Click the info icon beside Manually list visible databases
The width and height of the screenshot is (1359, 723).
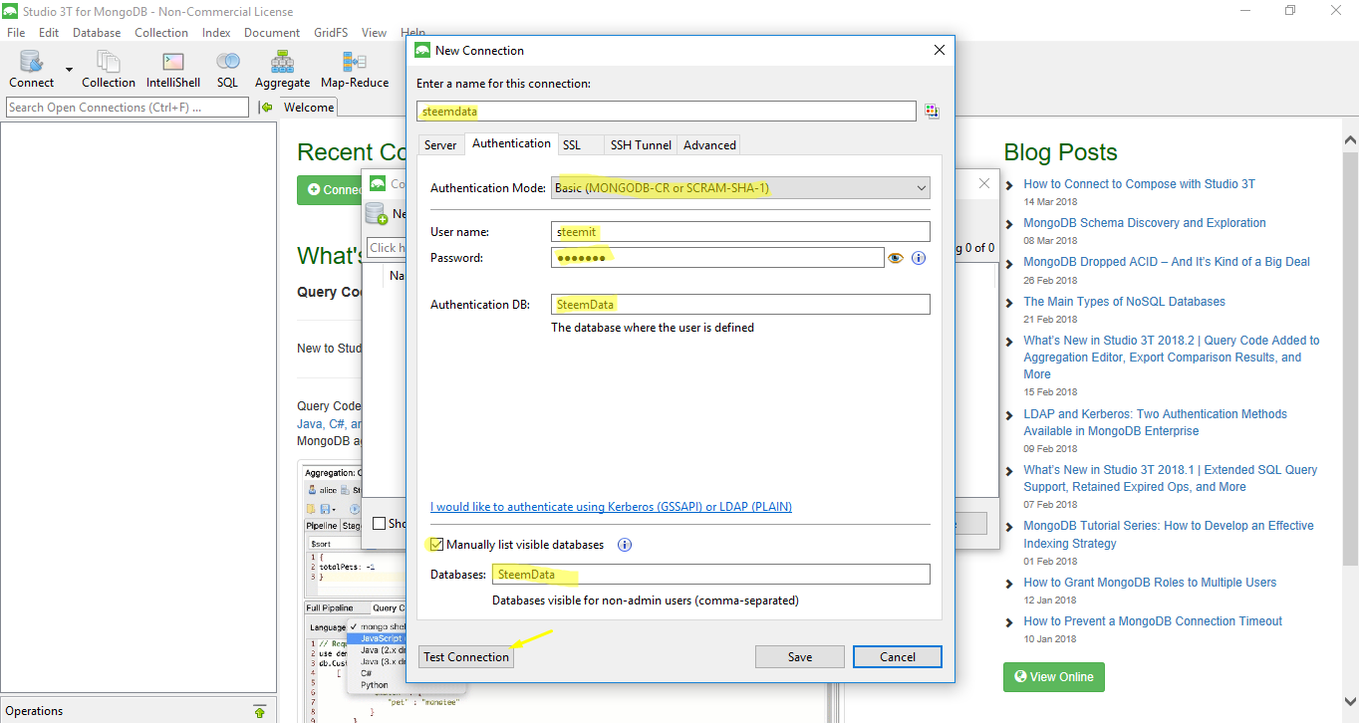click(625, 545)
